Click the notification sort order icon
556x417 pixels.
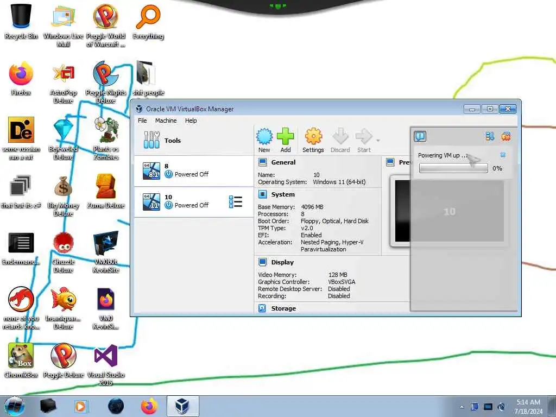click(x=490, y=136)
